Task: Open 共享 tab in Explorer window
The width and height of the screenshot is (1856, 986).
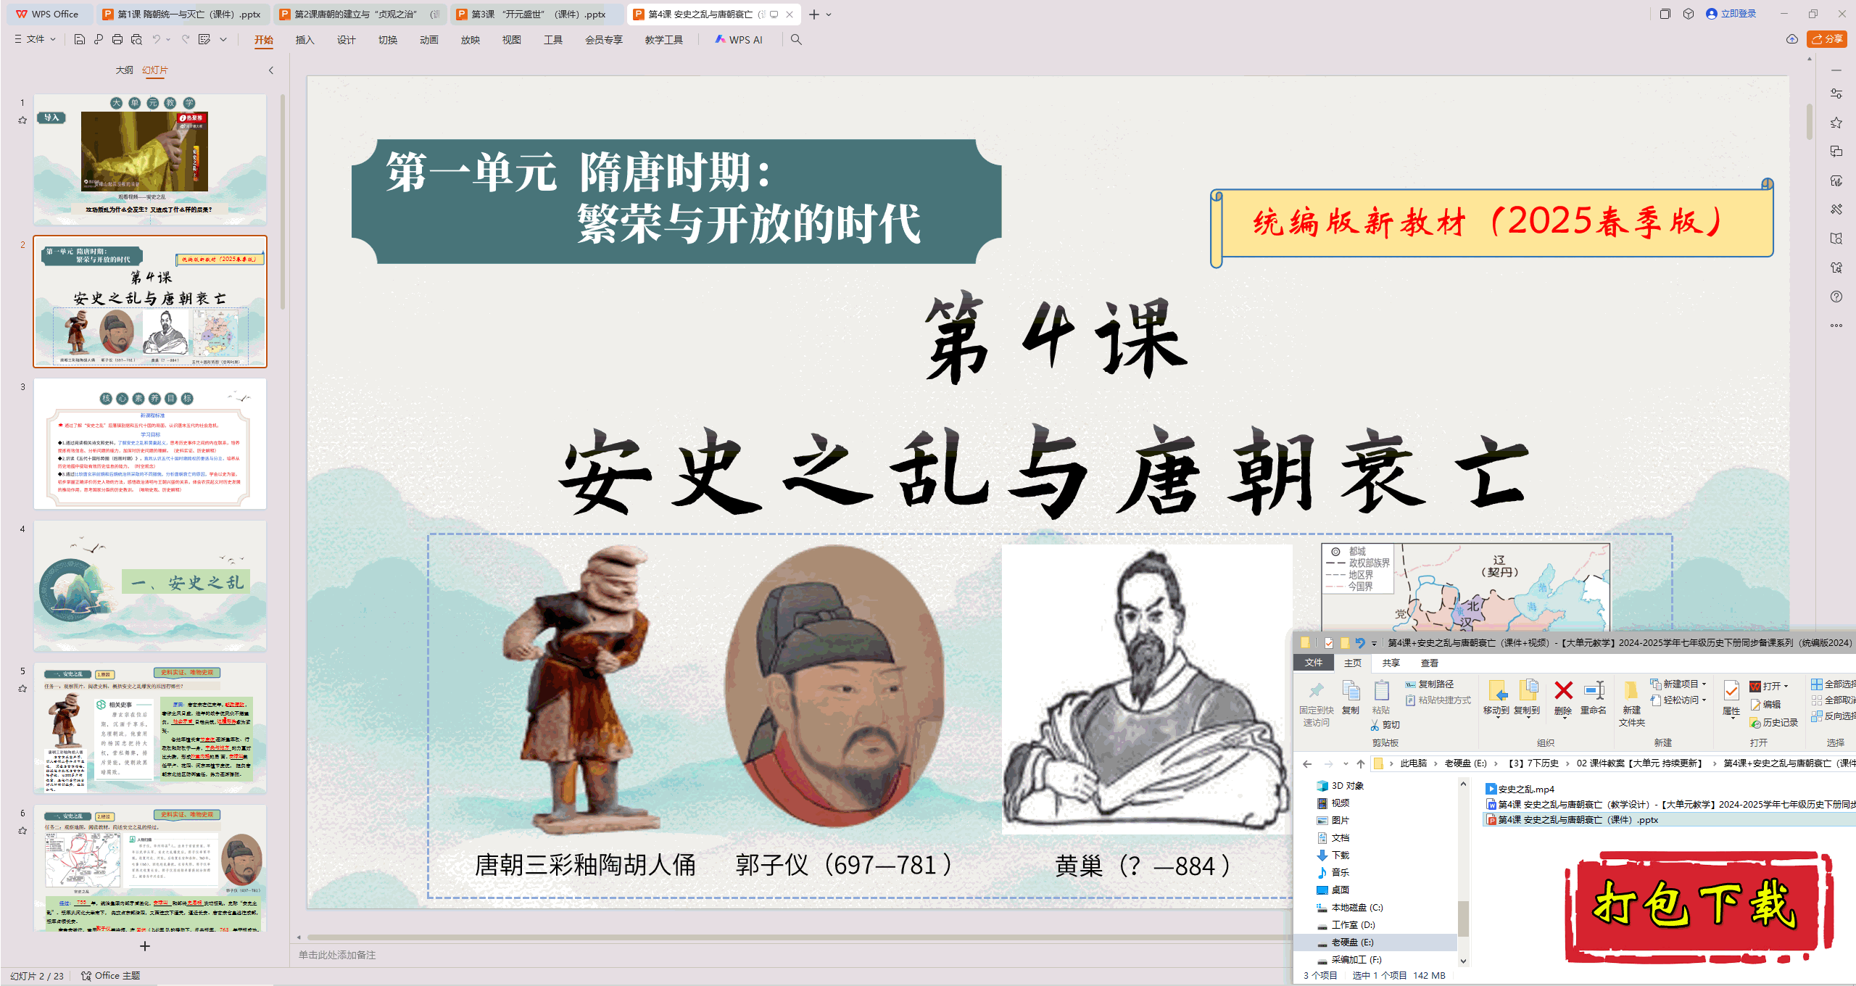Action: point(1391,663)
